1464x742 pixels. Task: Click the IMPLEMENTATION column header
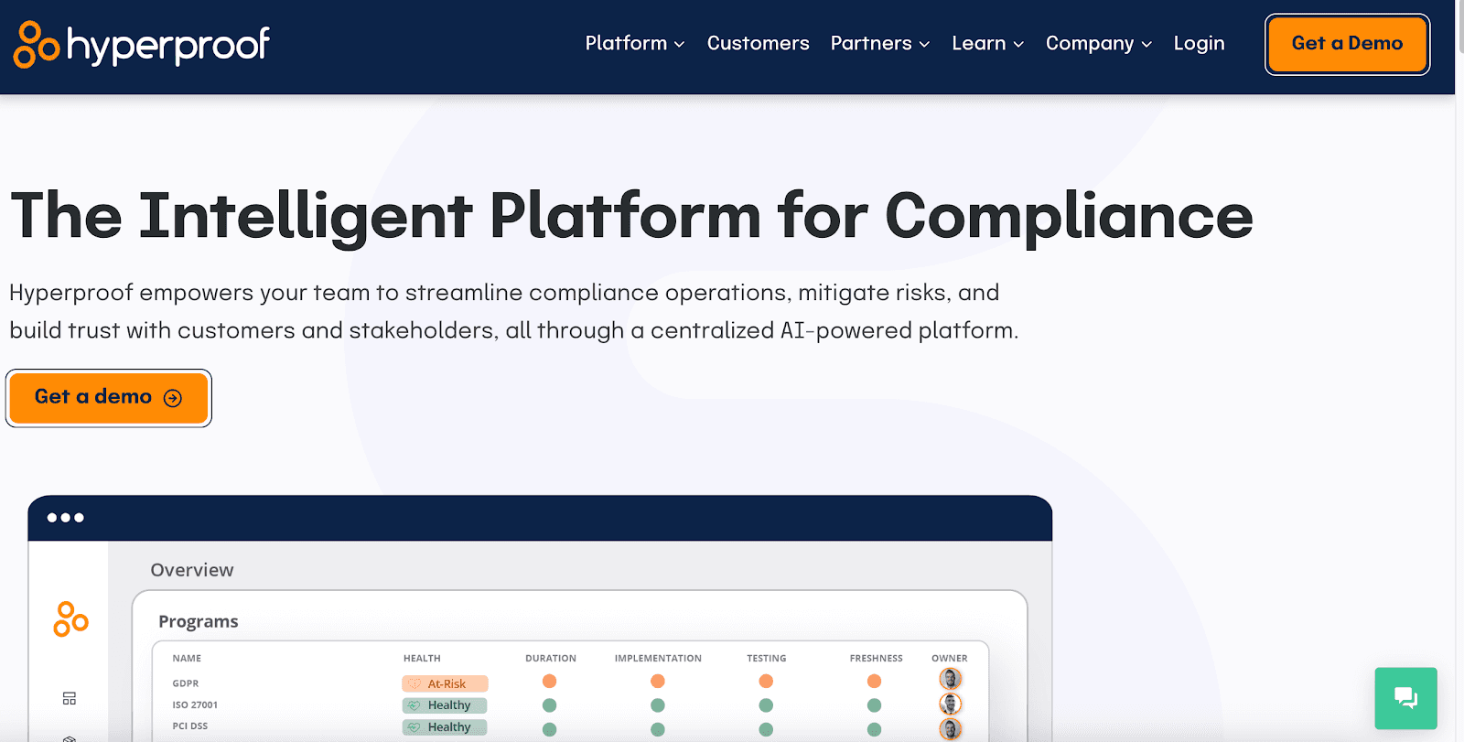(x=658, y=659)
